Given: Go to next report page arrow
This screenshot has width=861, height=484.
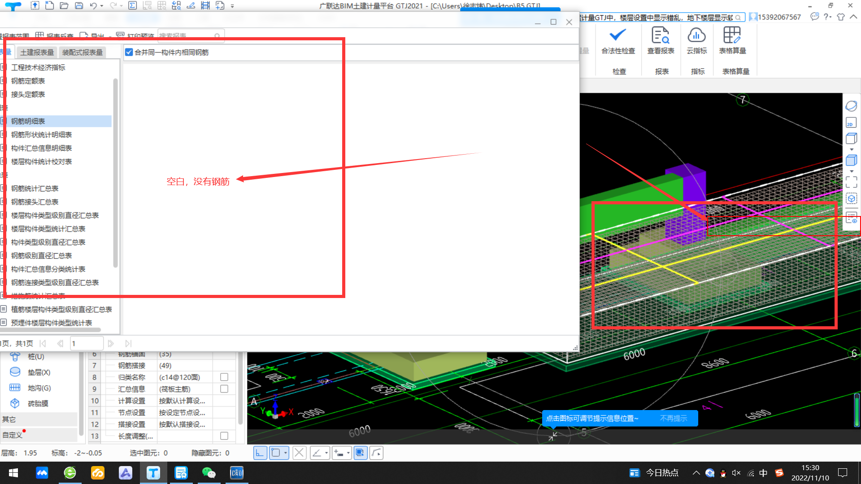Looking at the screenshot, I should point(111,344).
